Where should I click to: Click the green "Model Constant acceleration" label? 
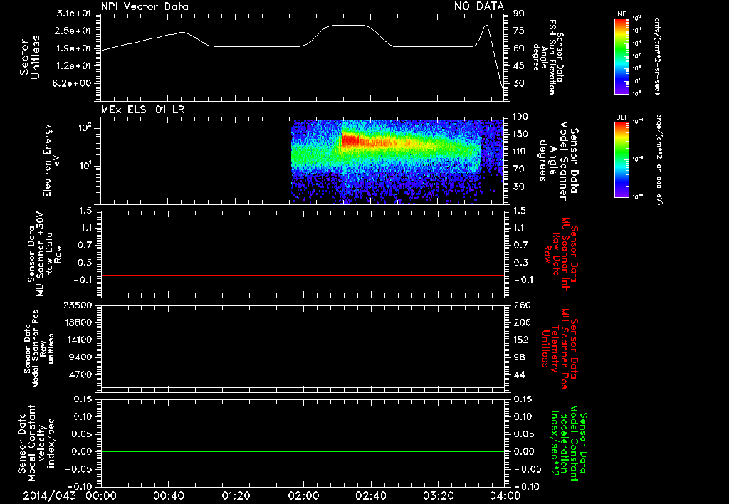569,443
